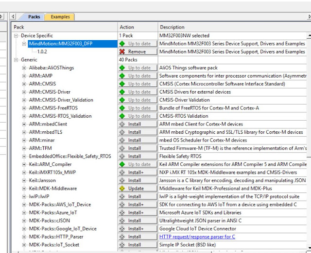This screenshot has height=253, width=311.
Task: Collapse the MindMotion::MM32F003_DFP pack node
Action: 24,44
